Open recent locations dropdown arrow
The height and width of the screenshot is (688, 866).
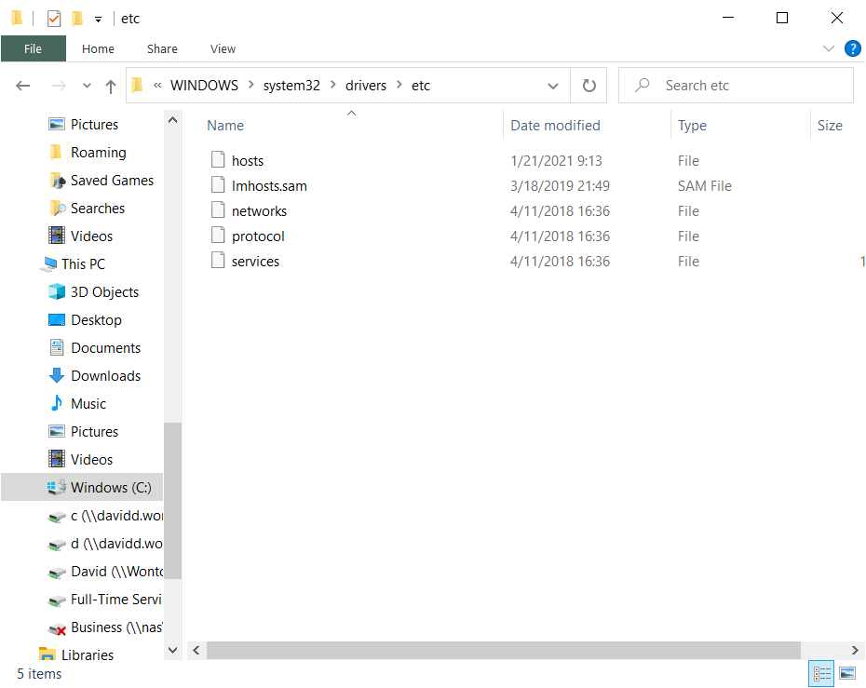pyautogui.click(x=87, y=86)
